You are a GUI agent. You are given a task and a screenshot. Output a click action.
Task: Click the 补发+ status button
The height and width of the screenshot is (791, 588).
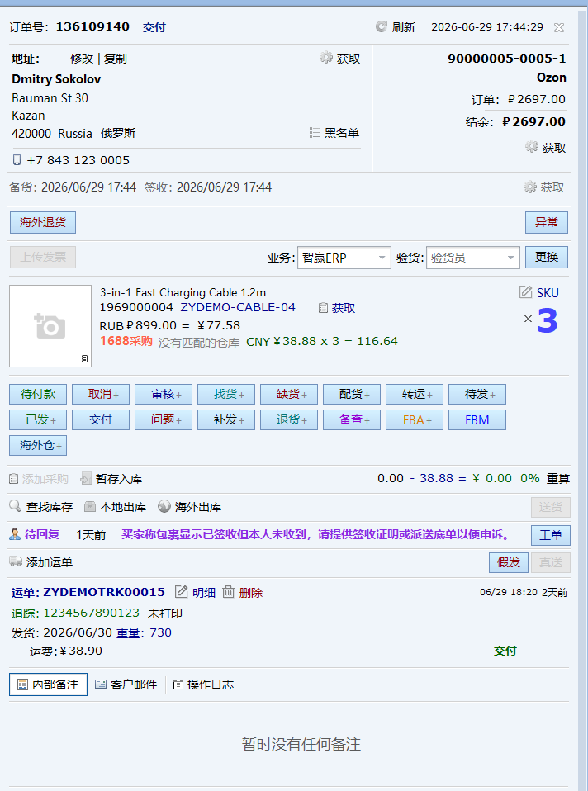[226, 419]
